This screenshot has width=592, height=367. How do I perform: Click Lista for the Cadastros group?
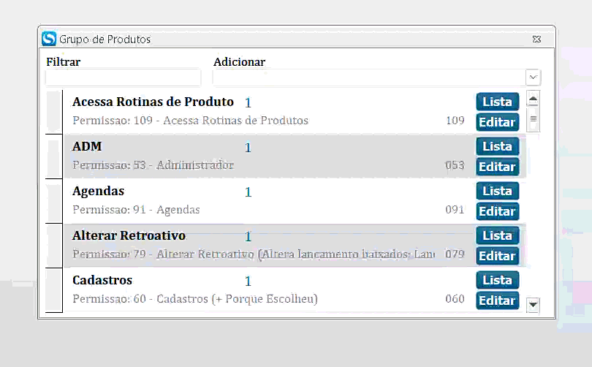[497, 280]
